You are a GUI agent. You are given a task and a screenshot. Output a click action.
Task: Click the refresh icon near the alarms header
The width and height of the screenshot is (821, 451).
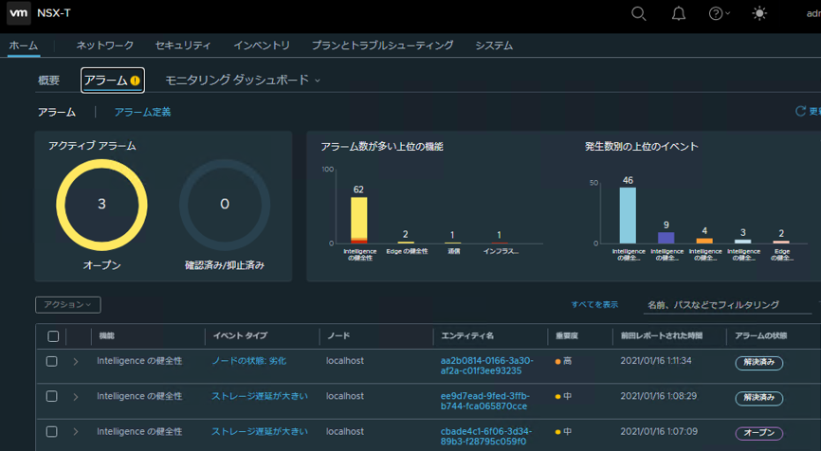[800, 111]
